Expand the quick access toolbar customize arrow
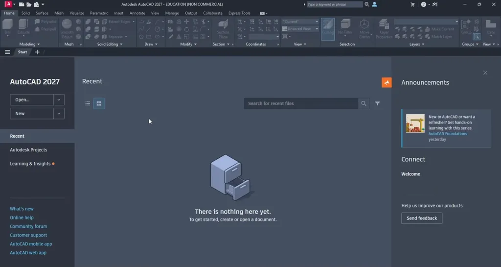This screenshot has height=267, width=501. click(x=43, y=4)
